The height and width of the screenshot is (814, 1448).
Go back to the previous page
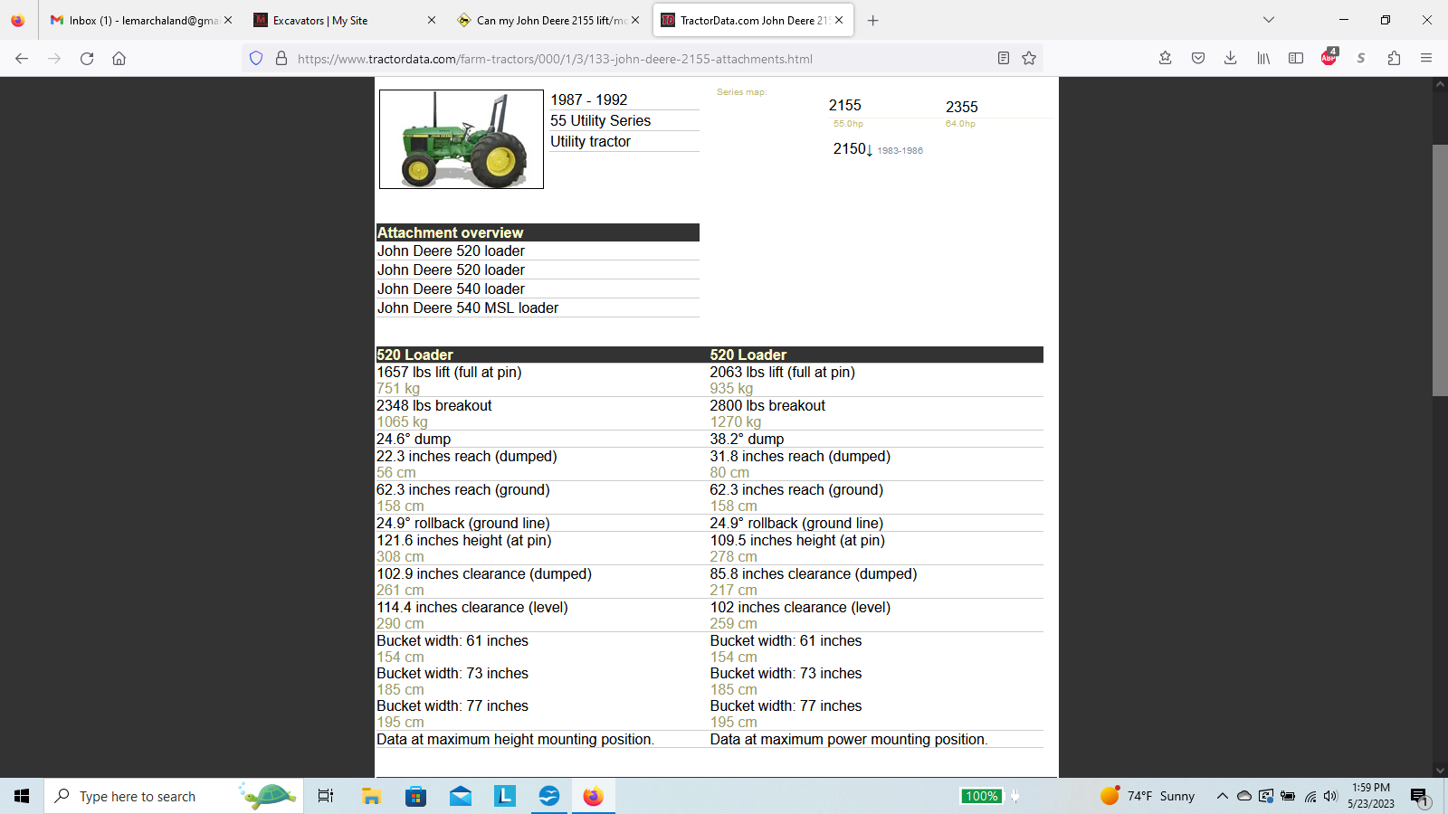(22, 59)
